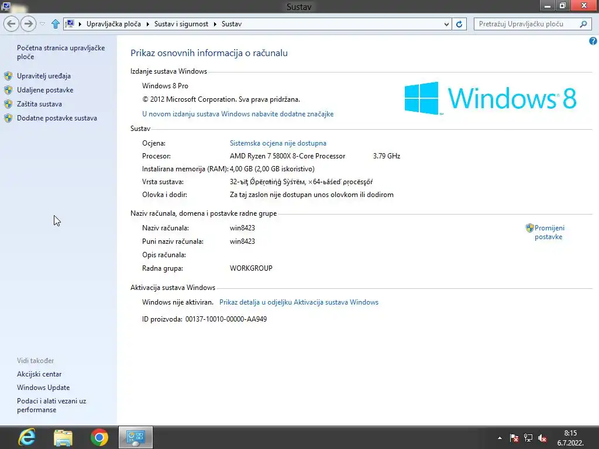This screenshot has width=599, height=449.
Task: Click the Forward navigation arrow
Action: 28,24
